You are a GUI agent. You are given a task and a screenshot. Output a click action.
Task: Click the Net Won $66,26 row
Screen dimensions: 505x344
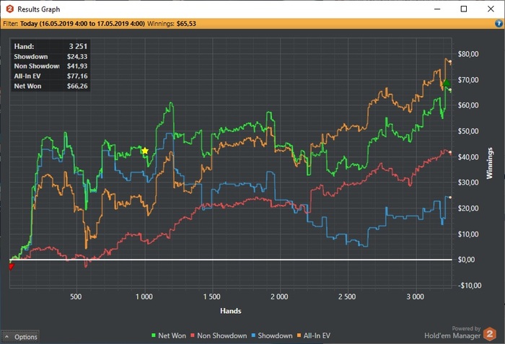coord(50,86)
